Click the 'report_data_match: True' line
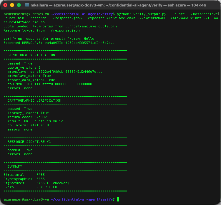The image size is (221, 205). [x=31, y=80]
